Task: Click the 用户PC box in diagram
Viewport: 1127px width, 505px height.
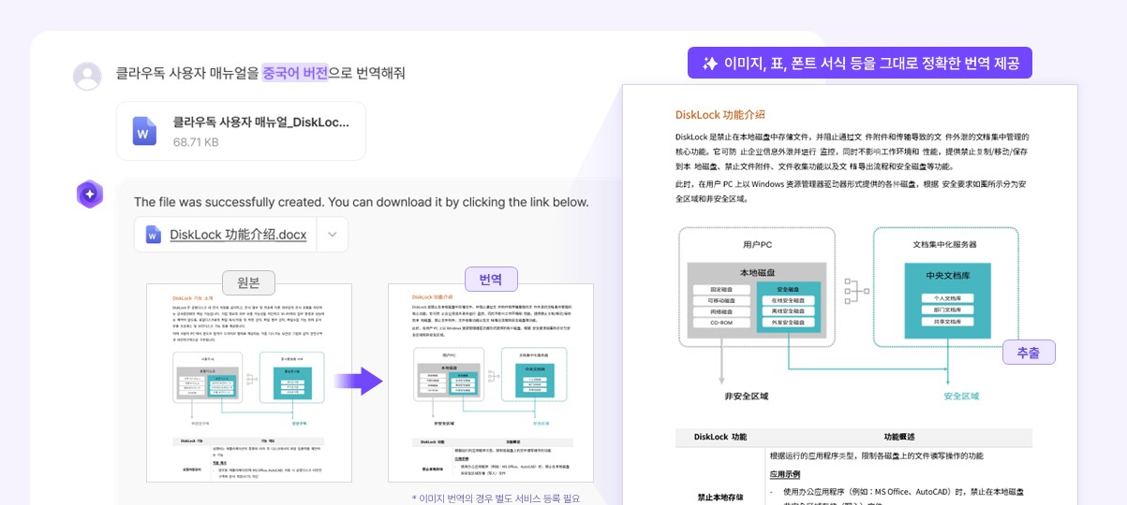Action: click(x=757, y=289)
